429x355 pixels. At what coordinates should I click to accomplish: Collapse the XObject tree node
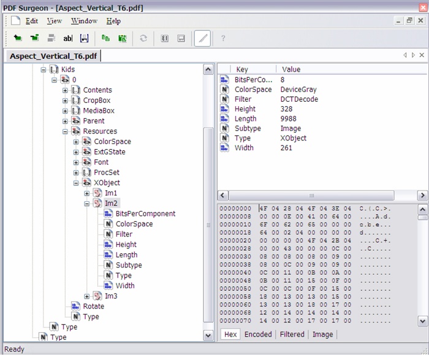click(77, 183)
